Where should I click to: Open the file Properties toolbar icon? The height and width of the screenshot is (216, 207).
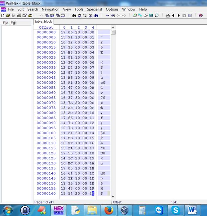25,15
